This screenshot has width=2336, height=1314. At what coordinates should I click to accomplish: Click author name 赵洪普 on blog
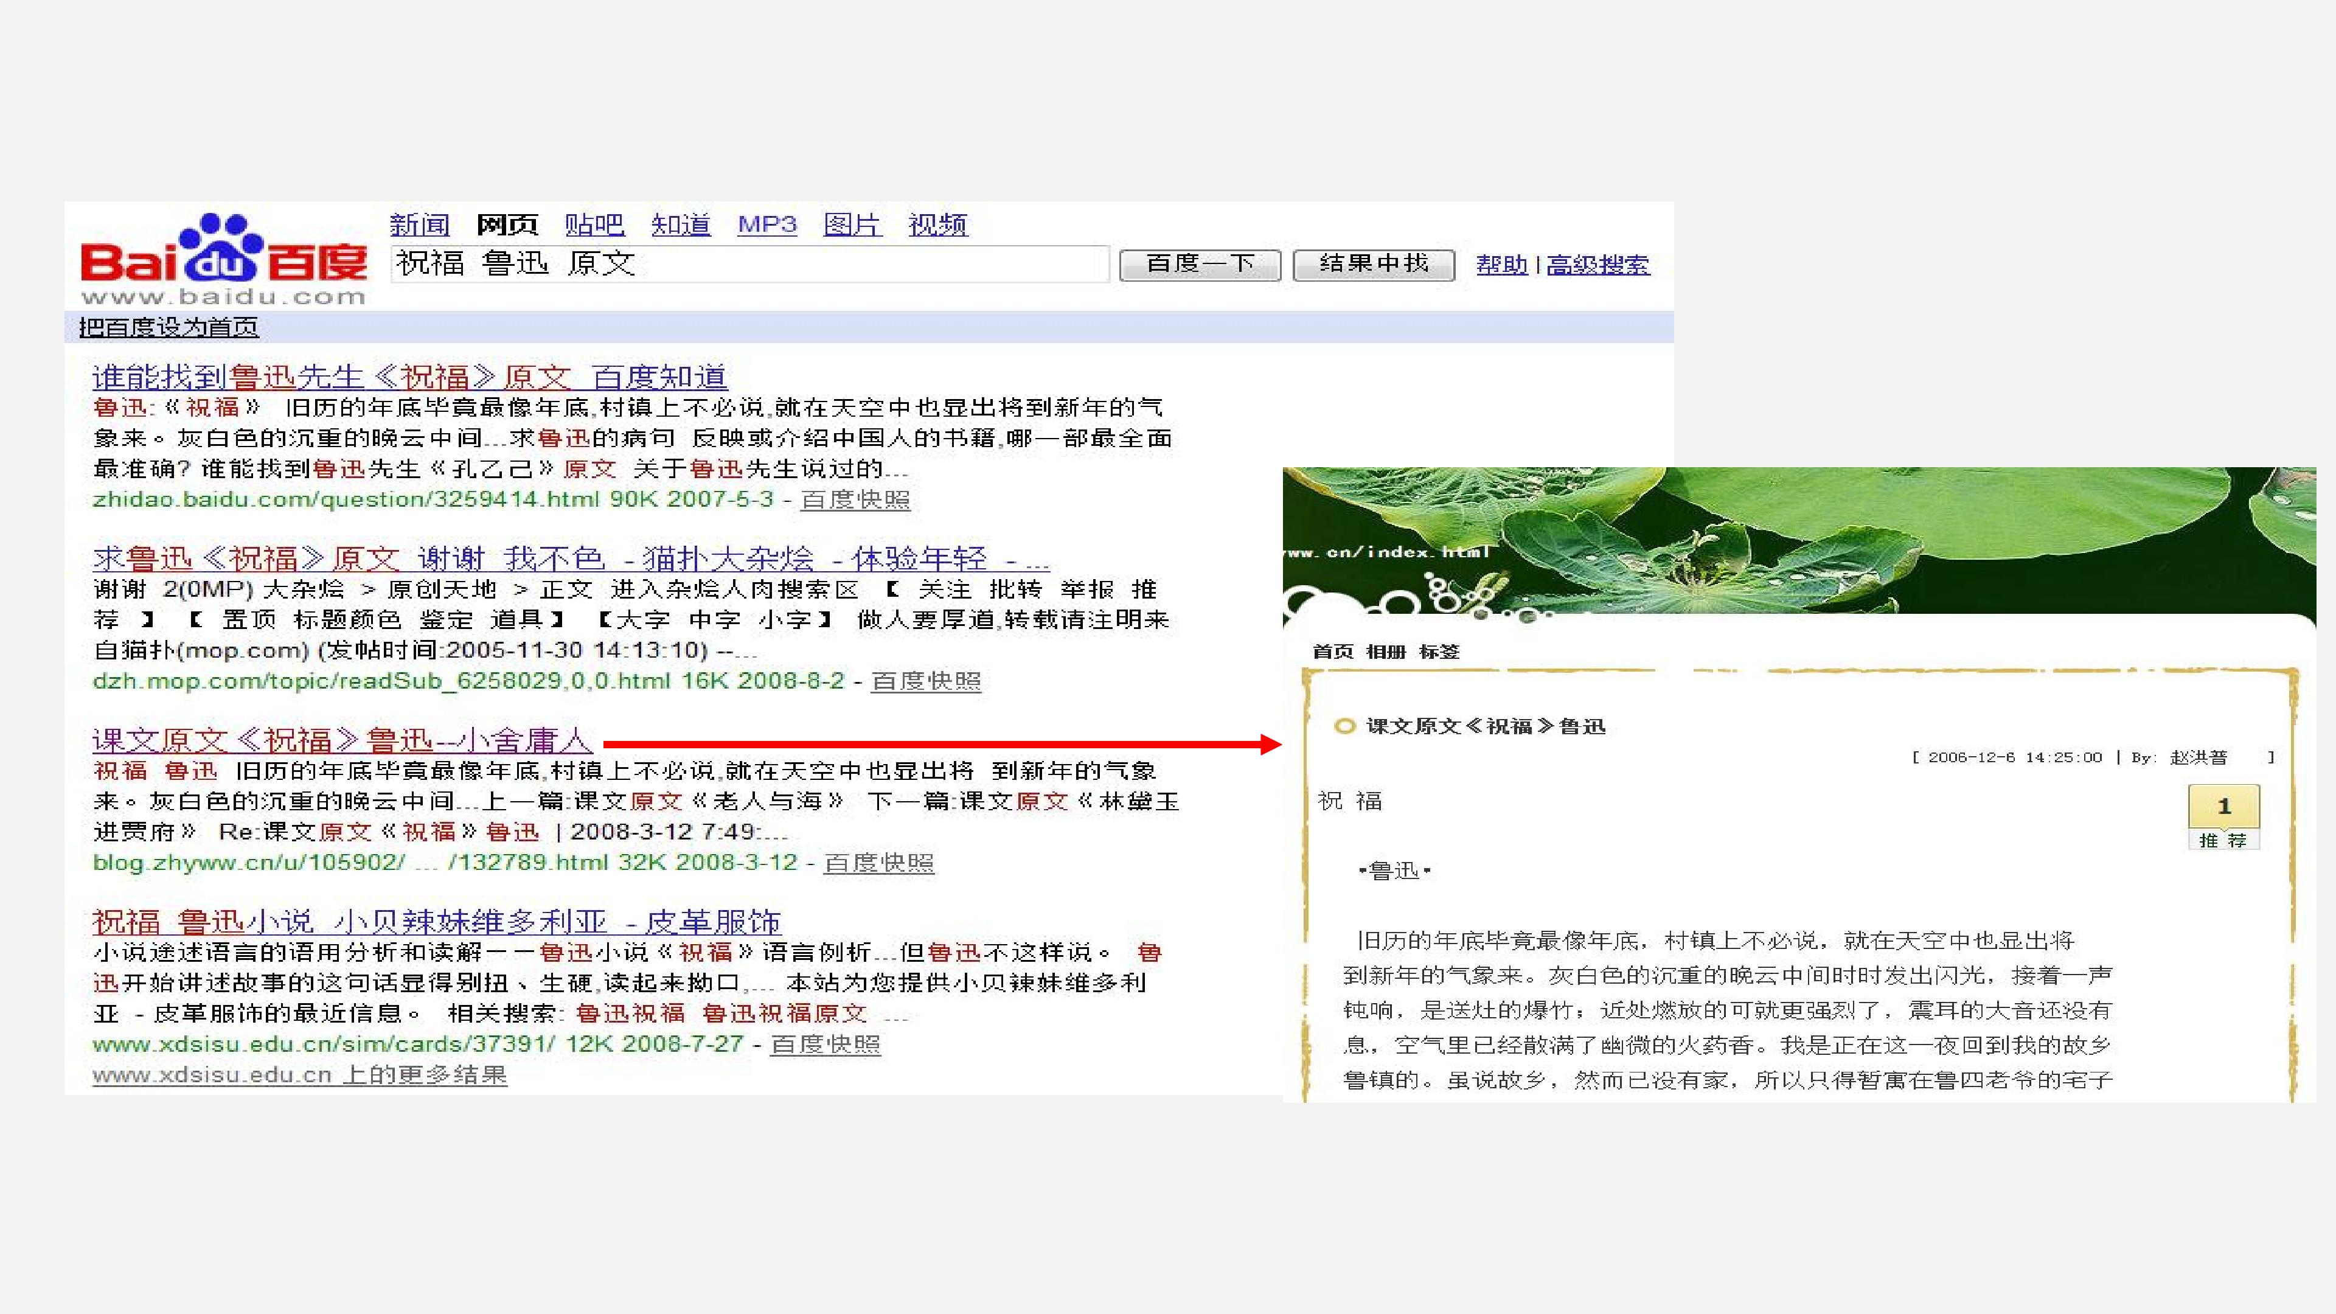point(2198,757)
